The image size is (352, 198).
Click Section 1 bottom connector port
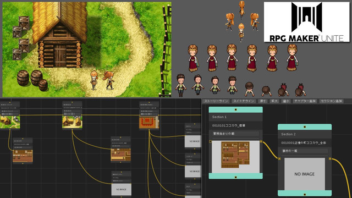(x=236, y=177)
